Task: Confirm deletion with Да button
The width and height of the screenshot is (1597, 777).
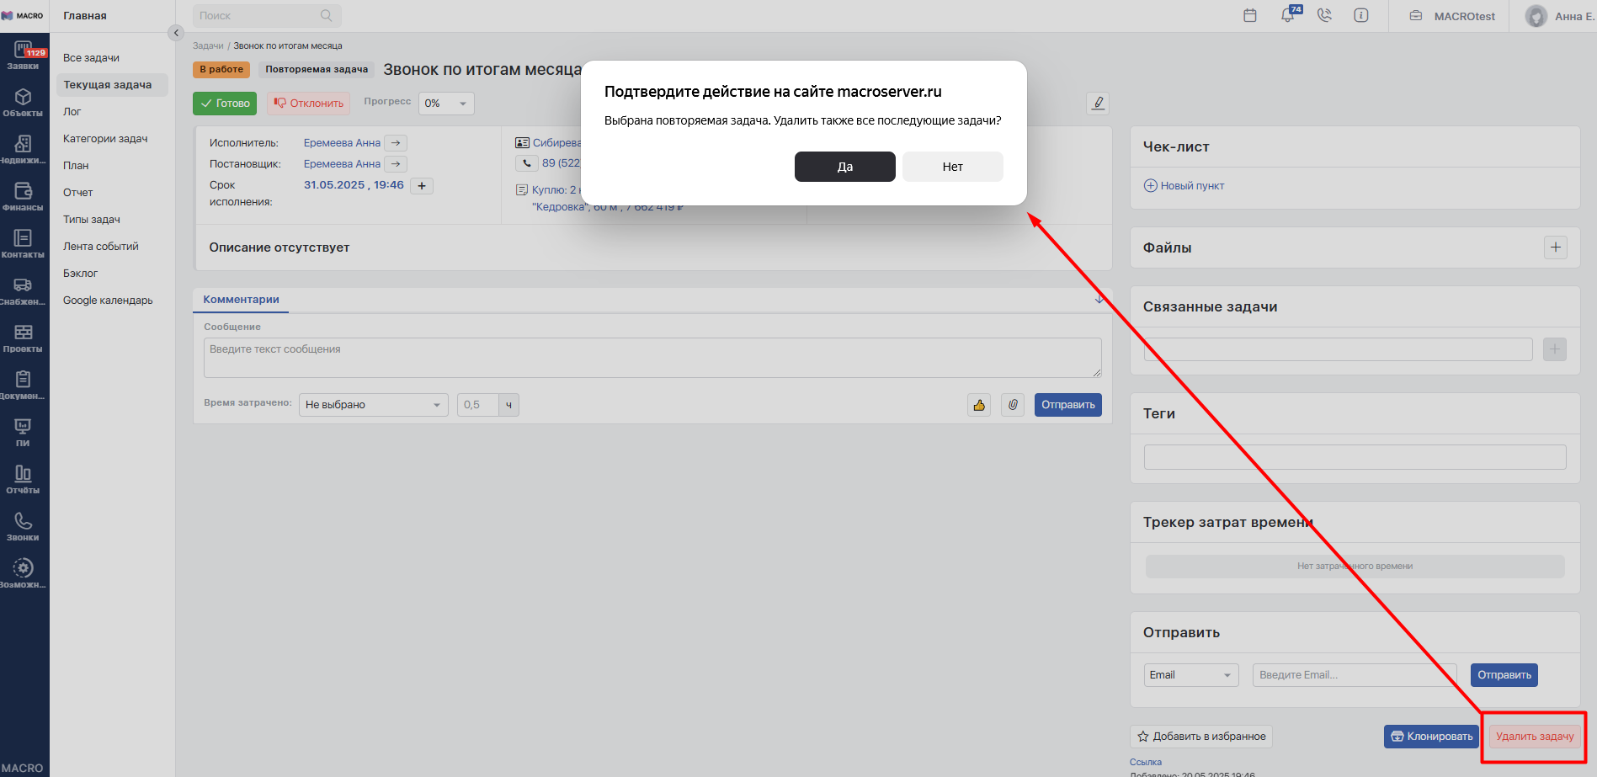Action: pos(844,167)
